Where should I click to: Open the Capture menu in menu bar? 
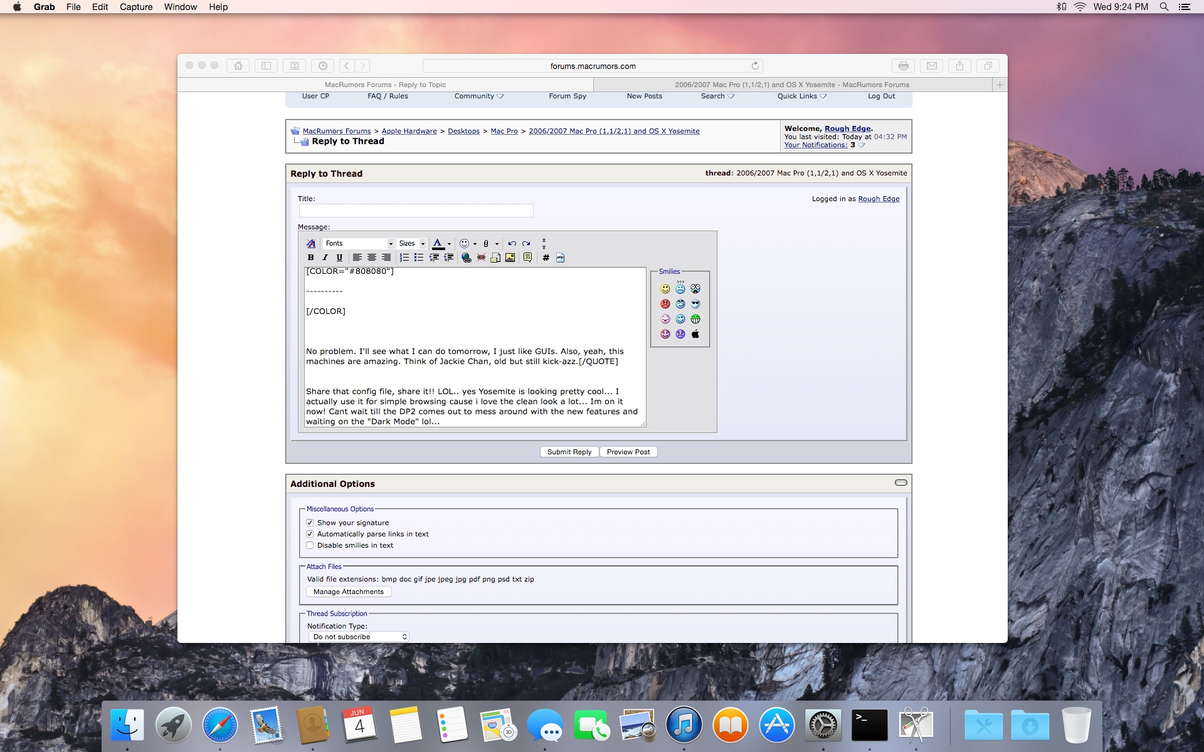coord(136,7)
